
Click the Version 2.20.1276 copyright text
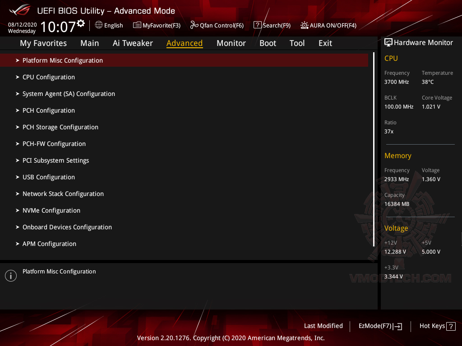[x=231, y=338]
